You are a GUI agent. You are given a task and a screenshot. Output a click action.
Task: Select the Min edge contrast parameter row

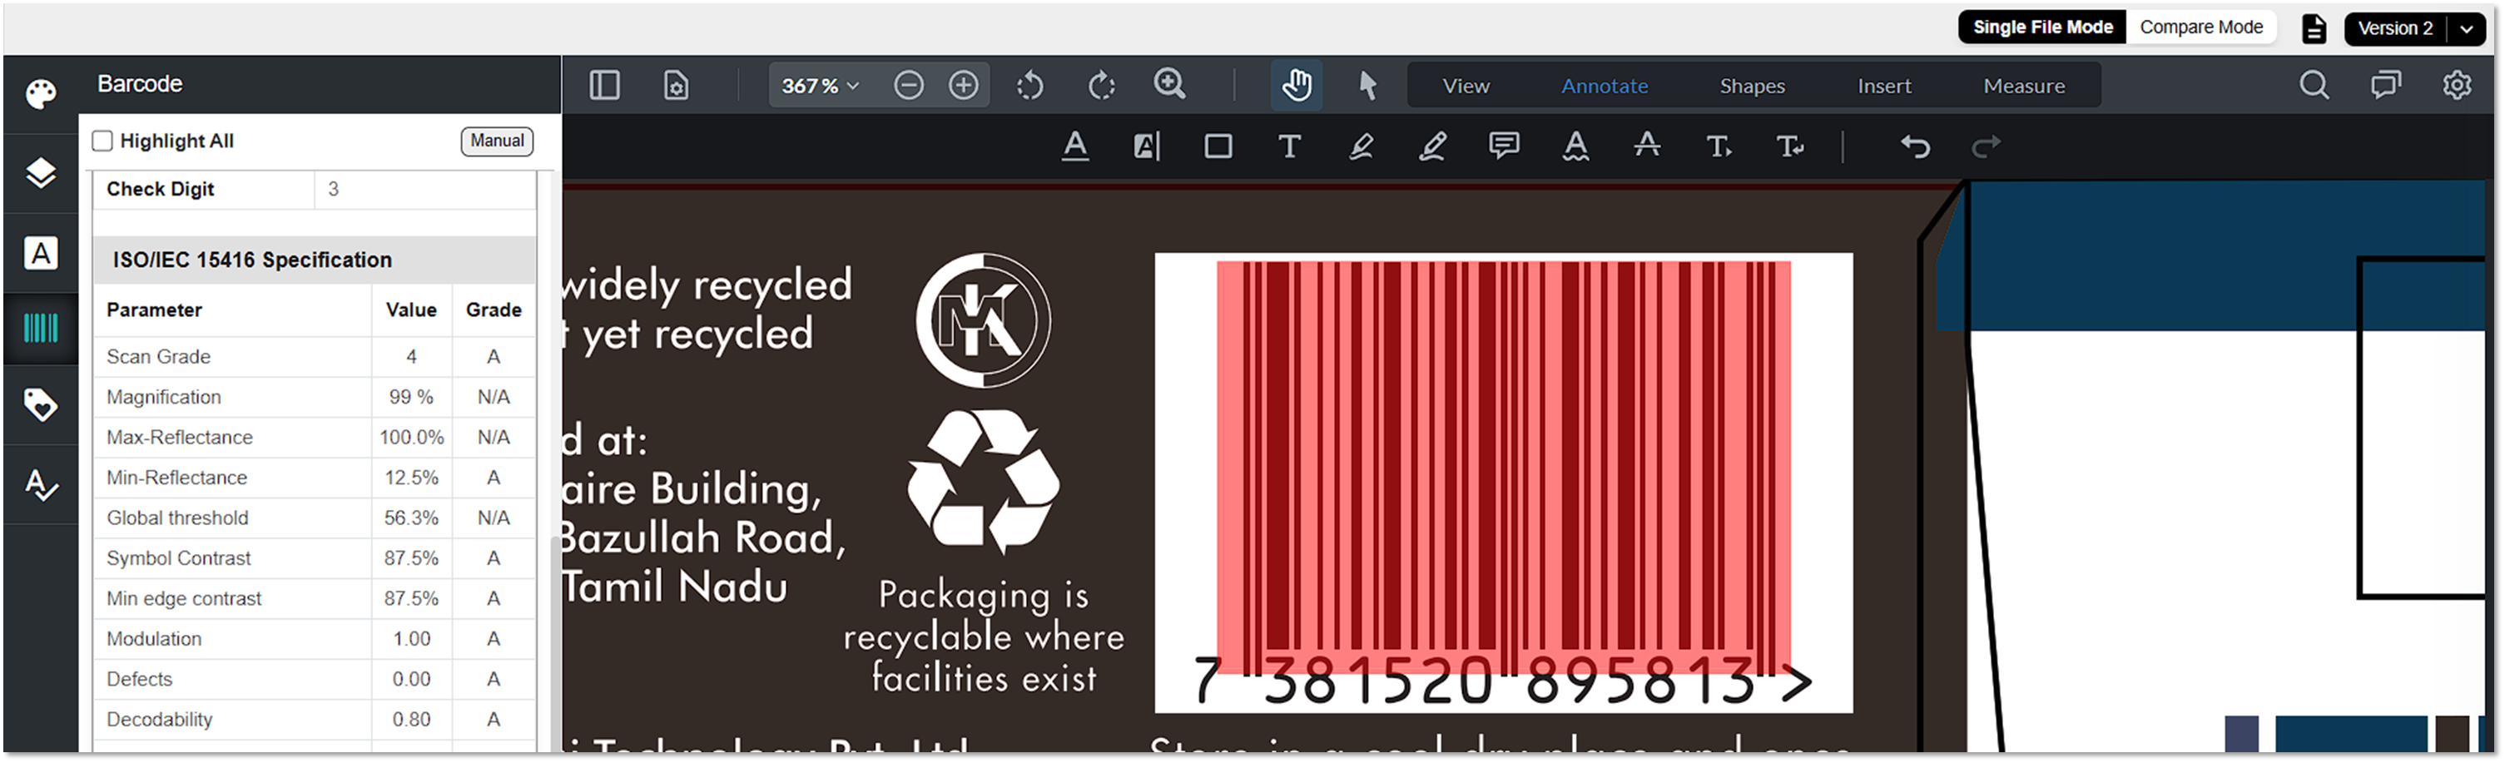click(x=315, y=599)
